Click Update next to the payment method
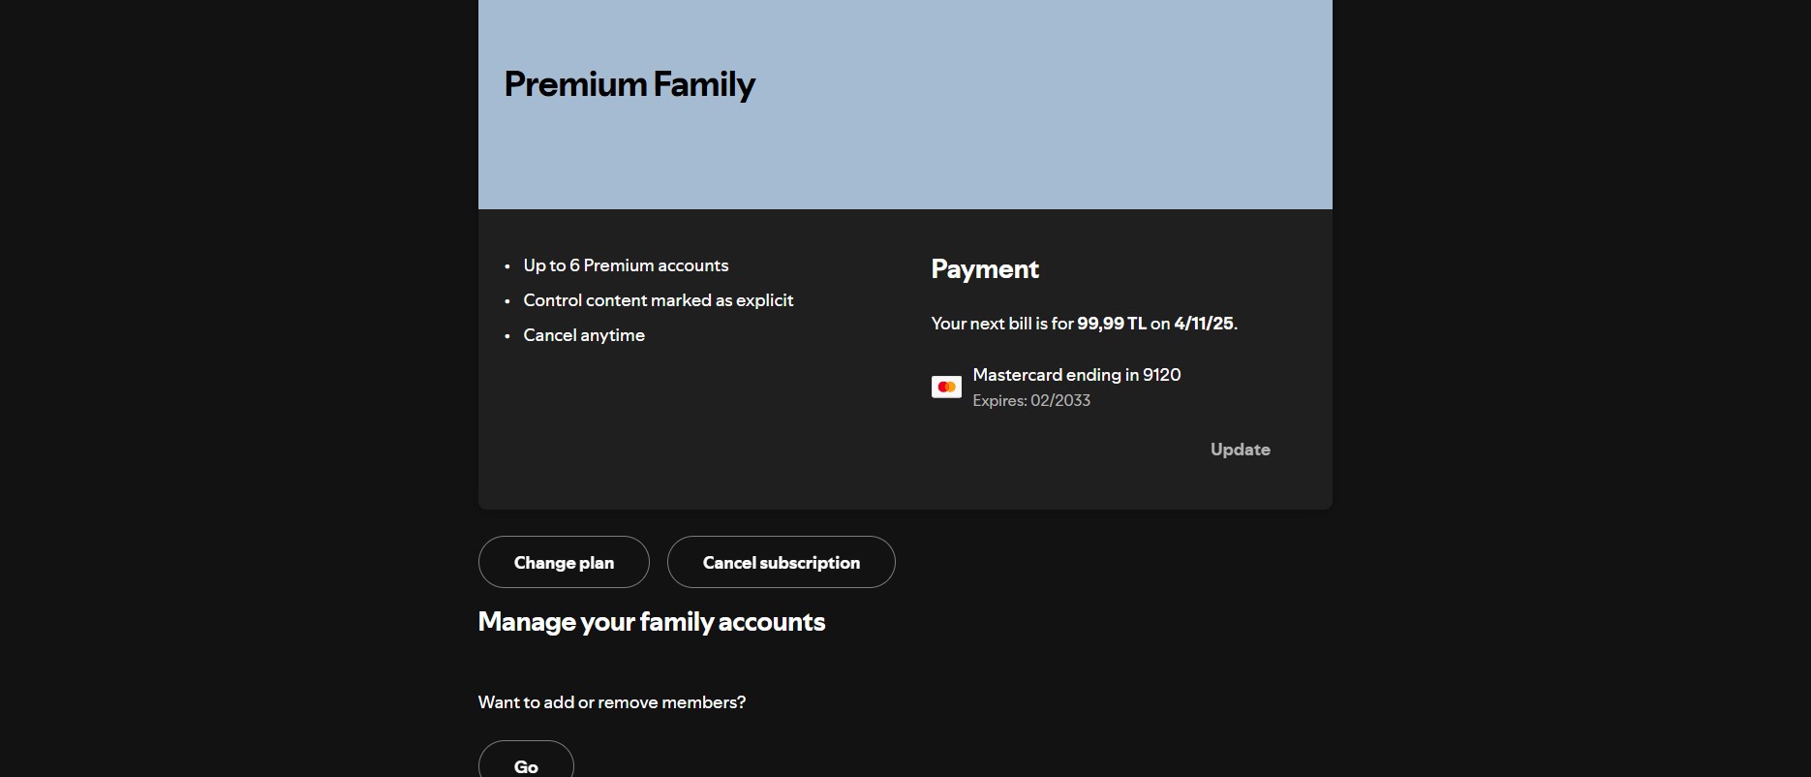This screenshot has height=777, width=1811. (1241, 450)
